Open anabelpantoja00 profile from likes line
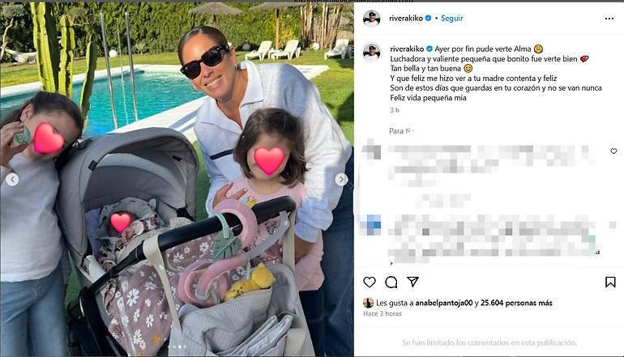Image resolution: width=624 pixels, height=357 pixels. coord(444,303)
